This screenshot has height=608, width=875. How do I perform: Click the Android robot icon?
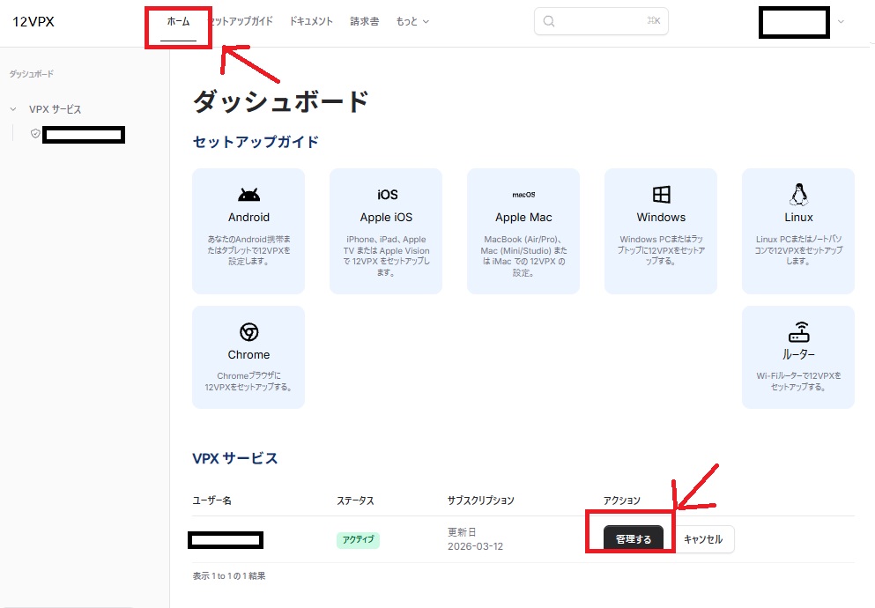pyautogui.click(x=248, y=195)
